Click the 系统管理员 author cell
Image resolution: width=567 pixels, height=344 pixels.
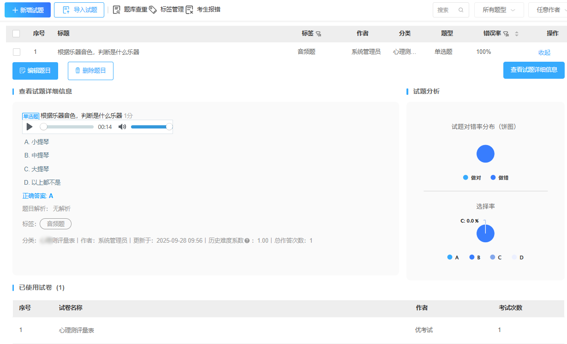366,52
